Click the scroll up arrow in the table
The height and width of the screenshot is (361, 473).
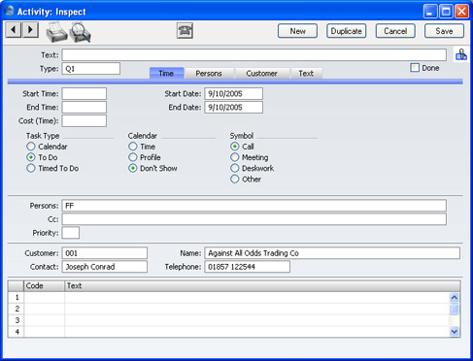point(455,297)
